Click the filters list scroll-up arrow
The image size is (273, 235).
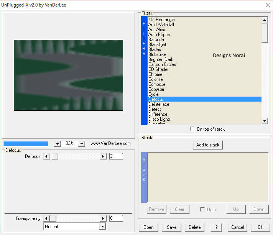pos(265,20)
